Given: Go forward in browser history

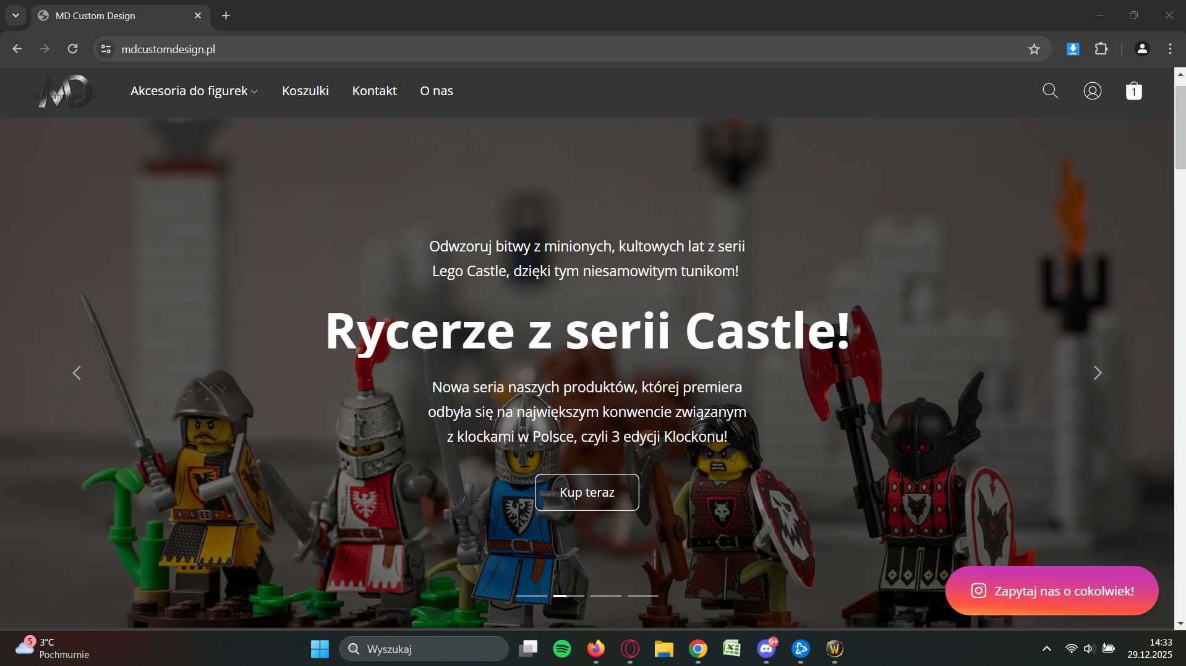Looking at the screenshot, I should tap(45, 49).
